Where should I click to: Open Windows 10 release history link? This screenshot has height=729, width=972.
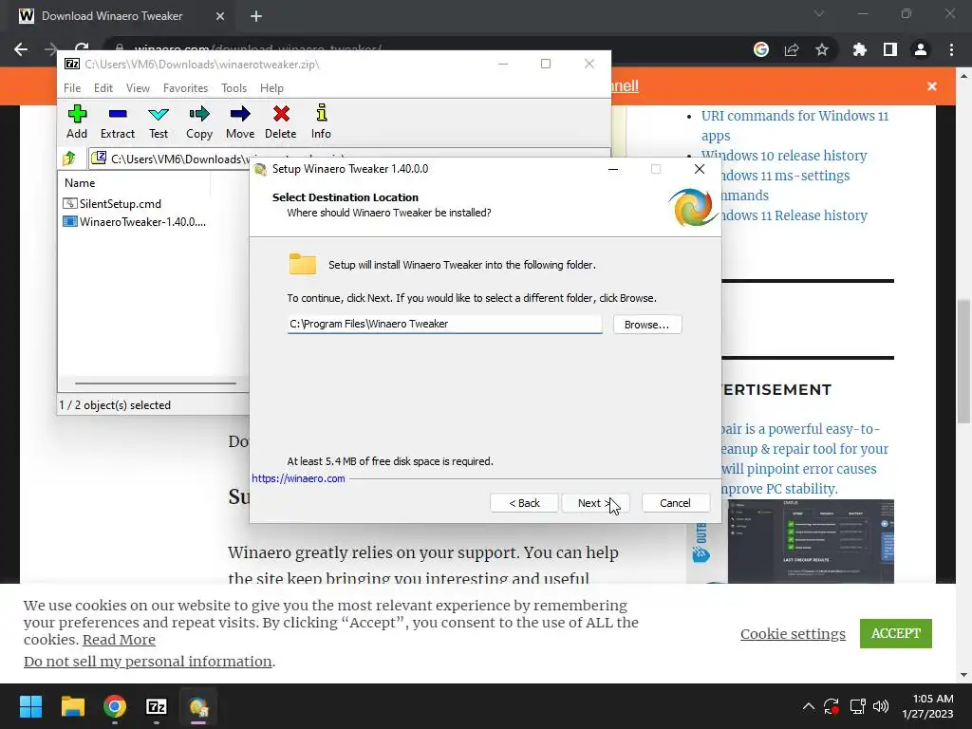pos(784,156)
